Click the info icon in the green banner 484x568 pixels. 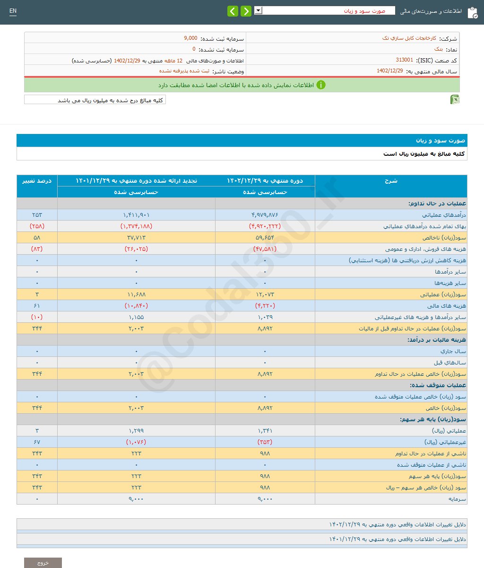point(322,85)
